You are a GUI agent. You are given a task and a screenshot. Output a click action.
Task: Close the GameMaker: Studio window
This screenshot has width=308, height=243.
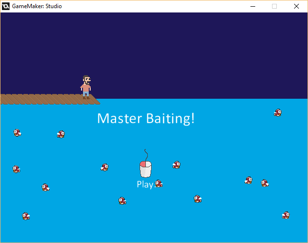click(x=296, y=6)
